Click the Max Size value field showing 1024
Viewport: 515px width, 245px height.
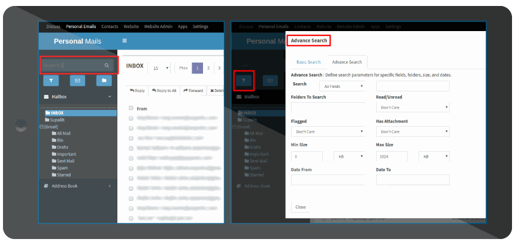[392, 157]
